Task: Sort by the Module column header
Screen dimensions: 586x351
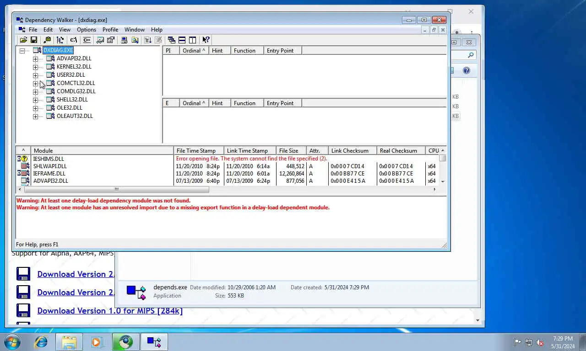Action: tap(102, 150)
